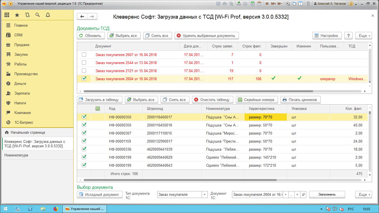Expand the Тип документа 1С dropdown arrow

coord(204,194)
